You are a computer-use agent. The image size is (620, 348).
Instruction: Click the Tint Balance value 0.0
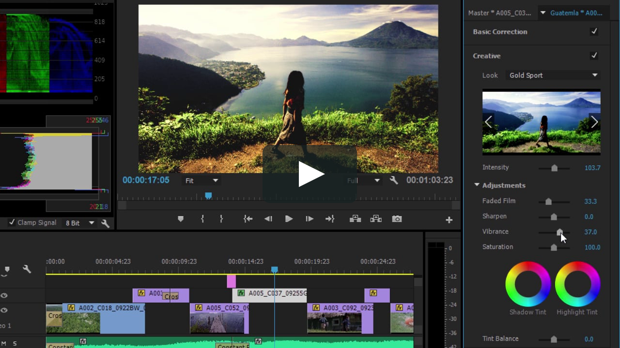click(x=589, y=339)
